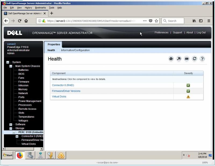The image size is (215, 166).
Task: Click the padlock security icon
Action: point(44,21)
